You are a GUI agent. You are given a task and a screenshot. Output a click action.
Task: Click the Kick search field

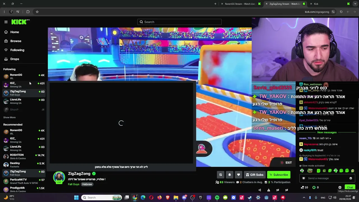(179, 22)
